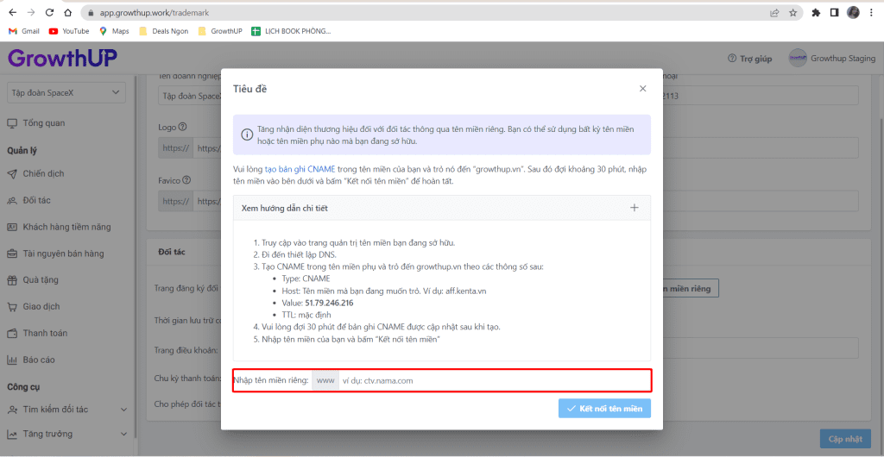Click the Giao dịch cart icon
Screen dimensions: 884x457
point(12,306)
